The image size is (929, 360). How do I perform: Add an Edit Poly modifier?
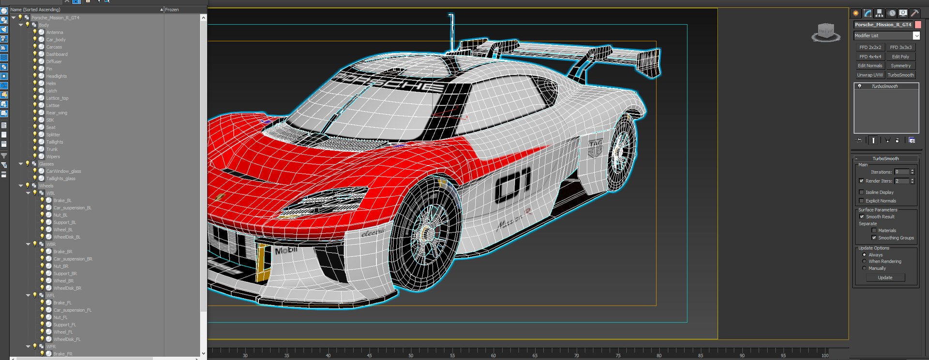[901, 56]
